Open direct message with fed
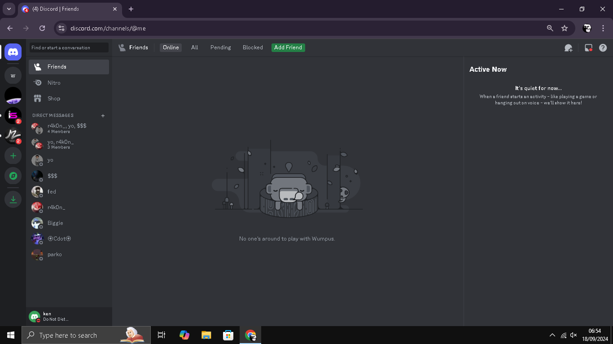The width and height of the screenshot is (613, 344). point(69,191)
